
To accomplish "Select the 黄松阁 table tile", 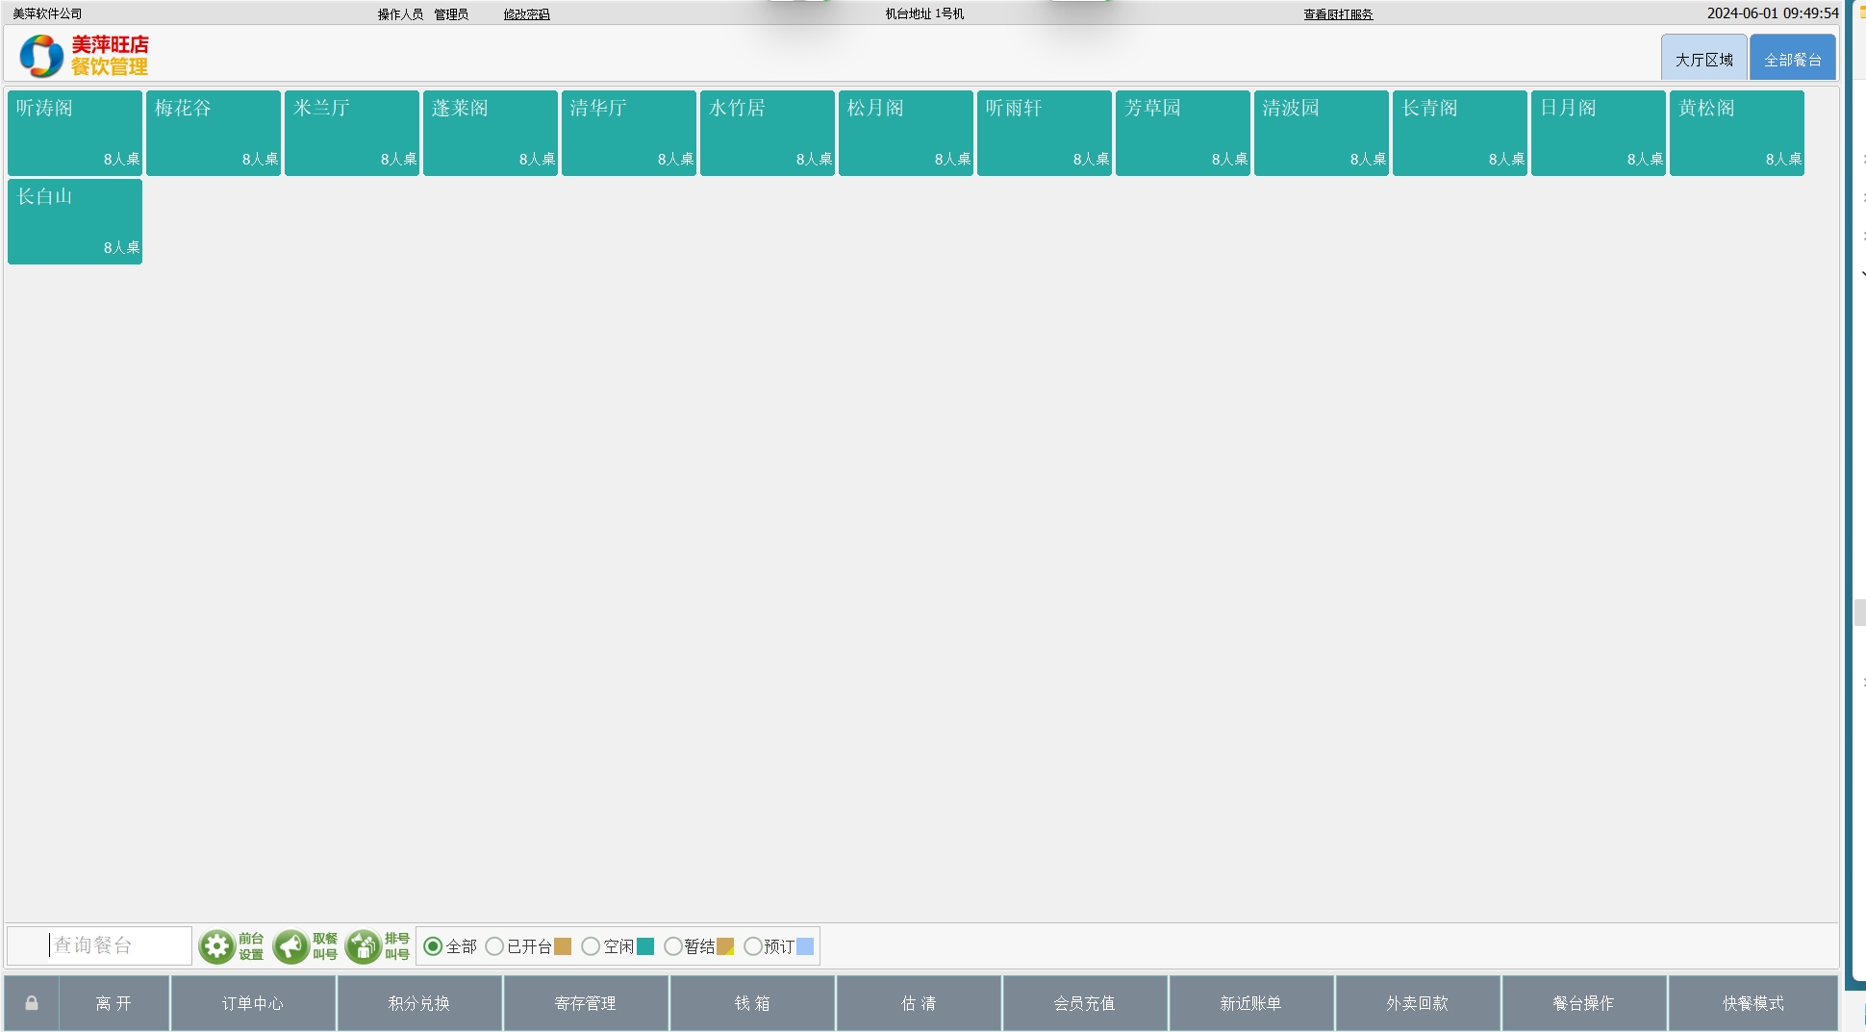I will 1736,133.
